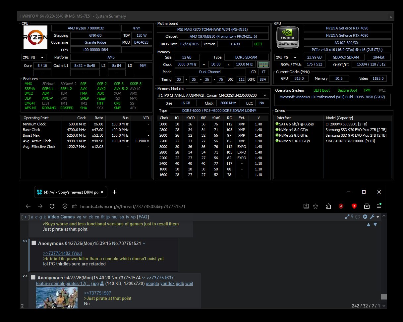Open the uBlock Origin extension icon

[x=341, y=206]
